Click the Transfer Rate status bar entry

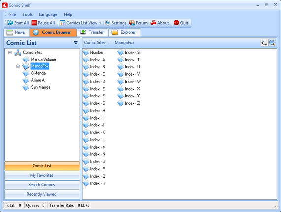coord(69,206)
